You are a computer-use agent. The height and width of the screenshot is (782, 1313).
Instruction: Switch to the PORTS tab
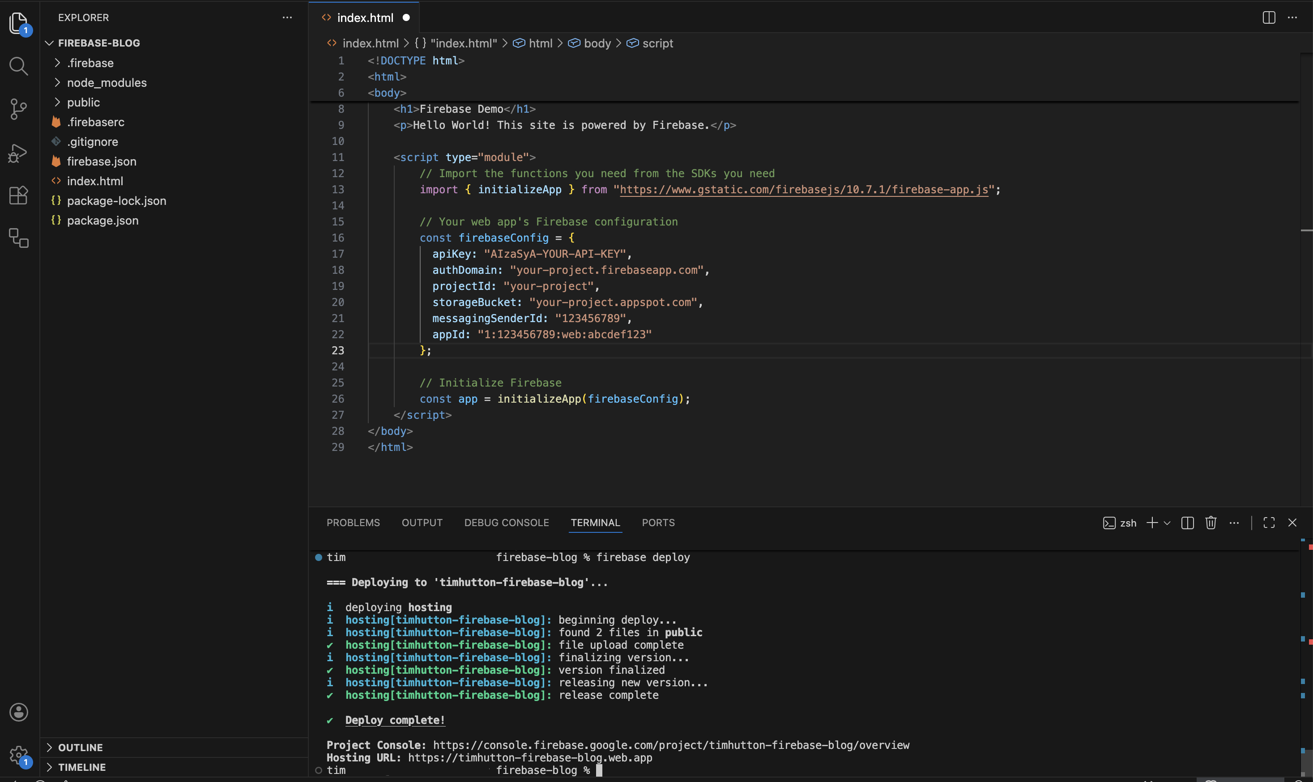coord(658,523)
